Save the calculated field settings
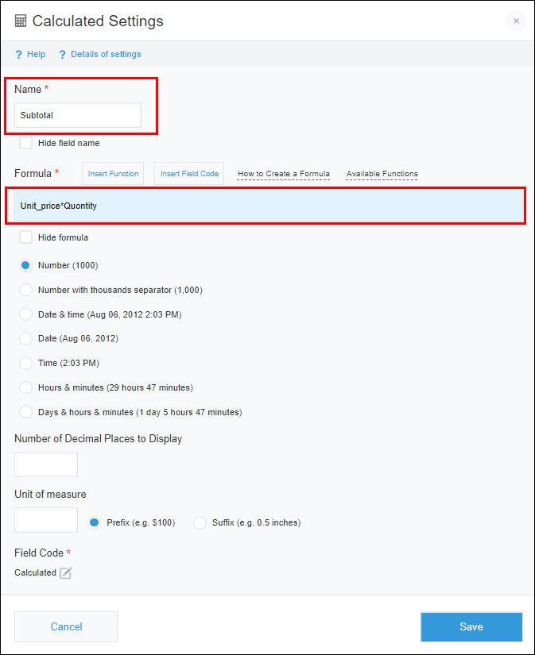The image size is (535, 655). tap(471, 626)
